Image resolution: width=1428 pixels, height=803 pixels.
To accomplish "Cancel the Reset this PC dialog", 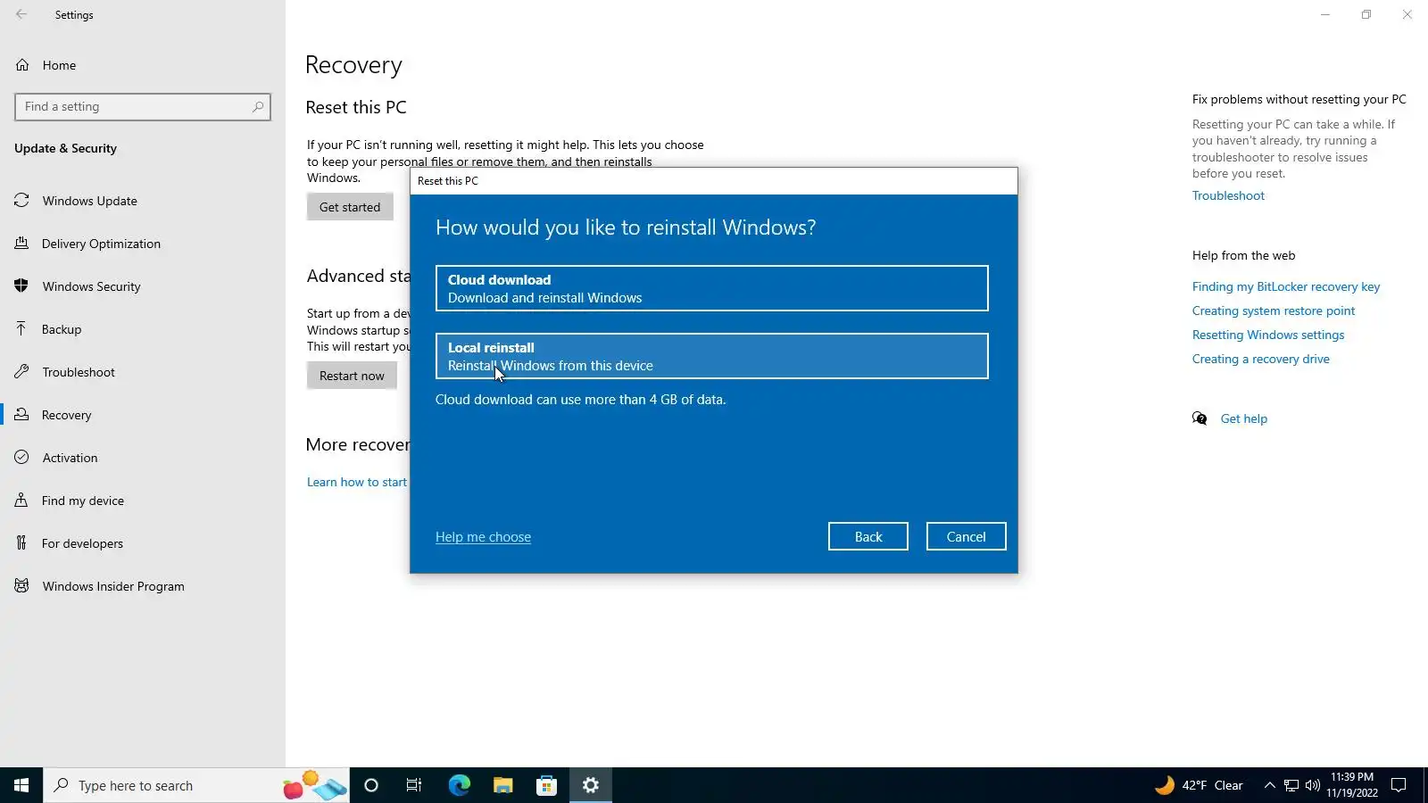I will tap(967, 536).
